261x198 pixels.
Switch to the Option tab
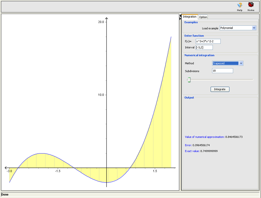(x=203, y=17)
